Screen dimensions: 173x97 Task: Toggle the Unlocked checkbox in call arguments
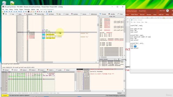(120, 59)
